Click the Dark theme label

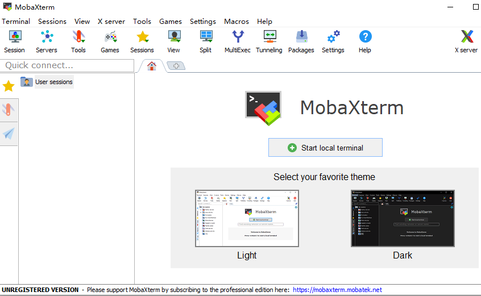pyautogui.click(x=403, y=255)
